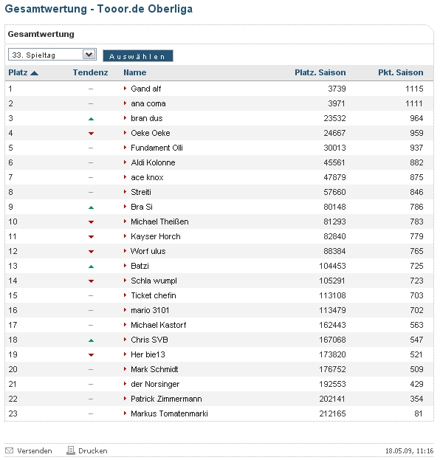
Task: Click the Drucken print link
Action: (x=93, y=450)
